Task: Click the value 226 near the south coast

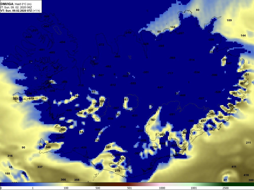Action: (122, 159)
